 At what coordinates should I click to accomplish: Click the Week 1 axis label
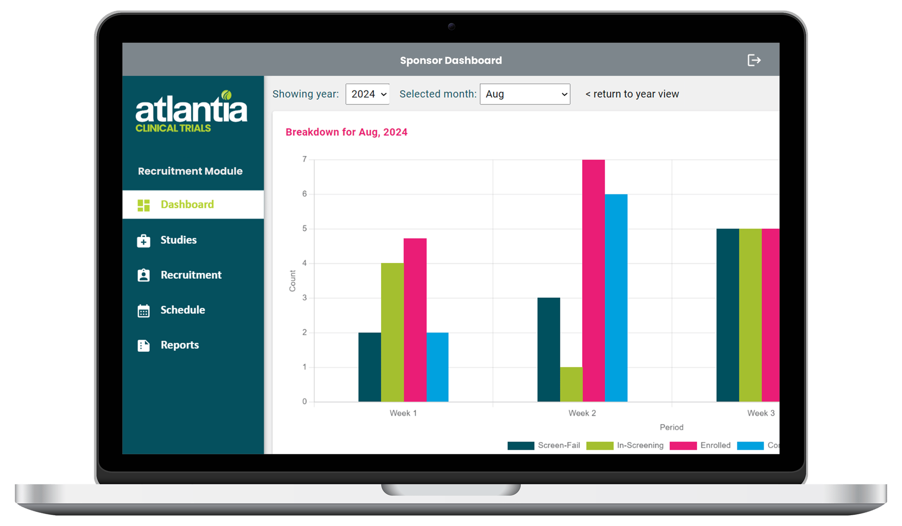403,413
